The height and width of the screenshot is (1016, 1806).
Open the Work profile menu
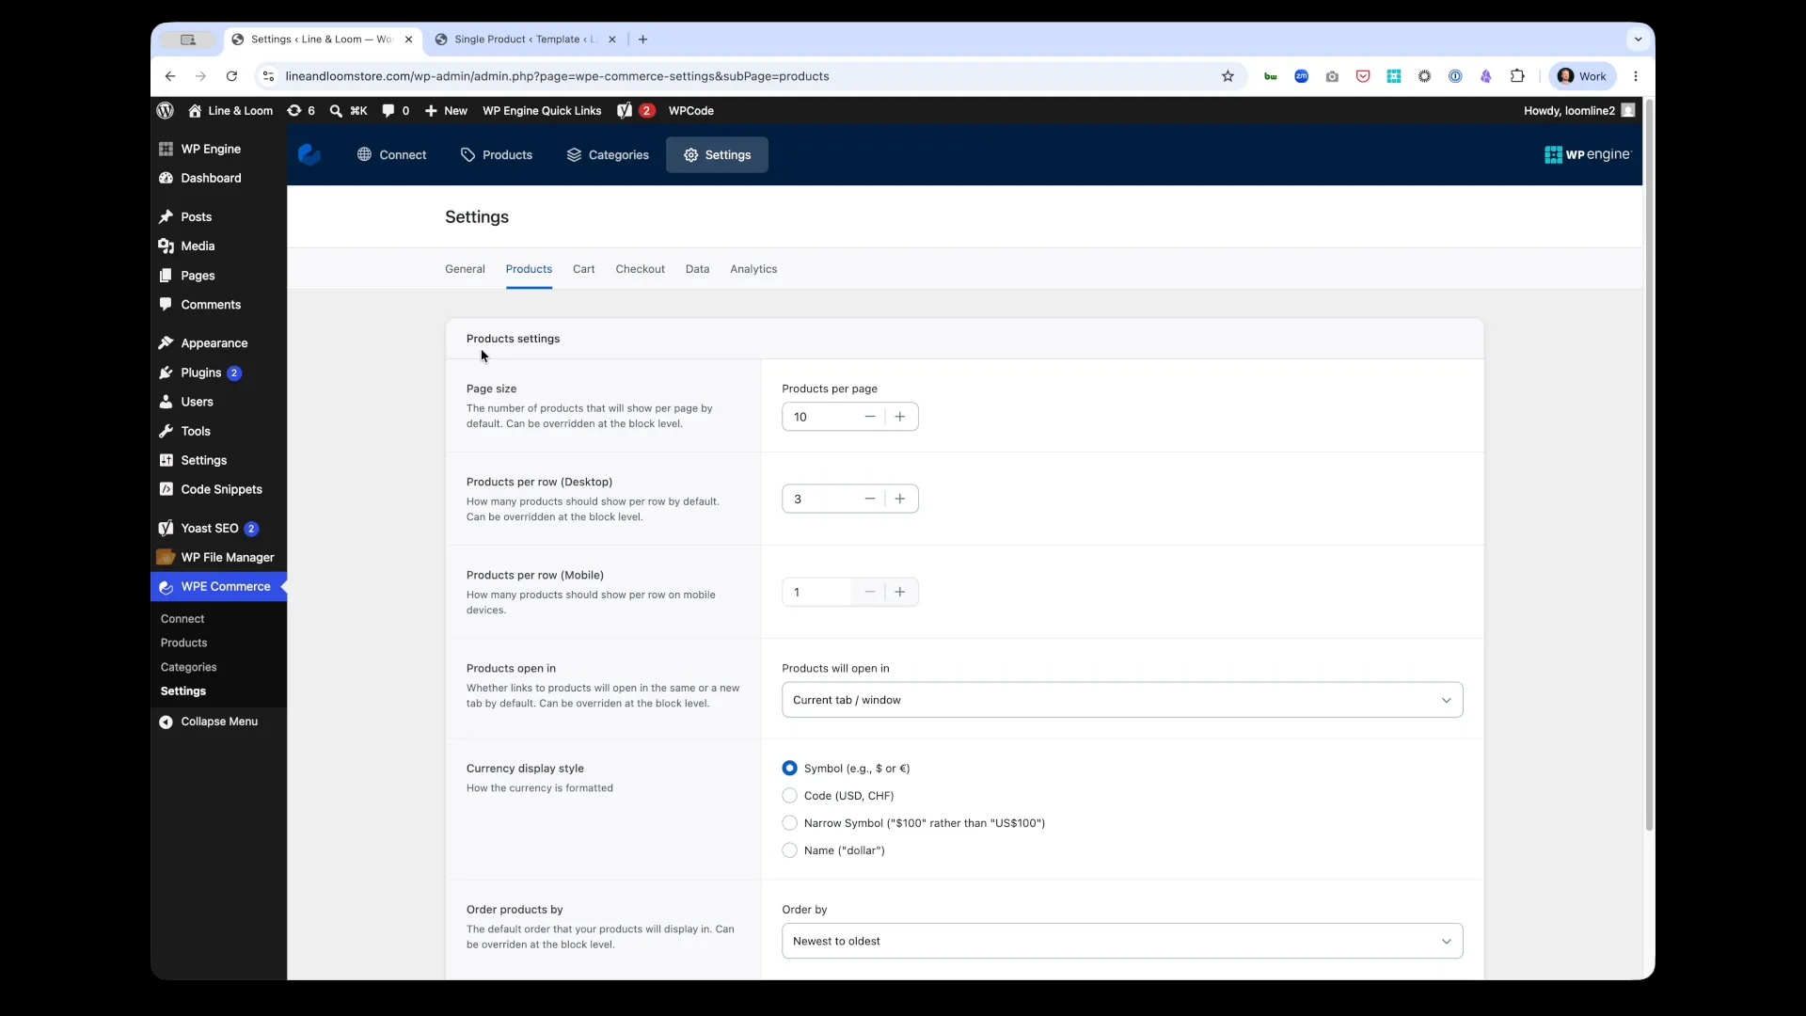point(1583,76)
